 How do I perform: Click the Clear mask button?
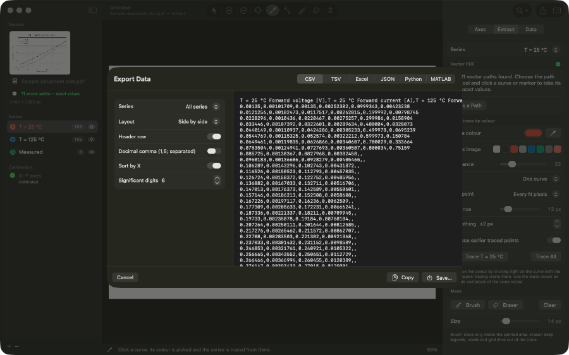(550, 305)
